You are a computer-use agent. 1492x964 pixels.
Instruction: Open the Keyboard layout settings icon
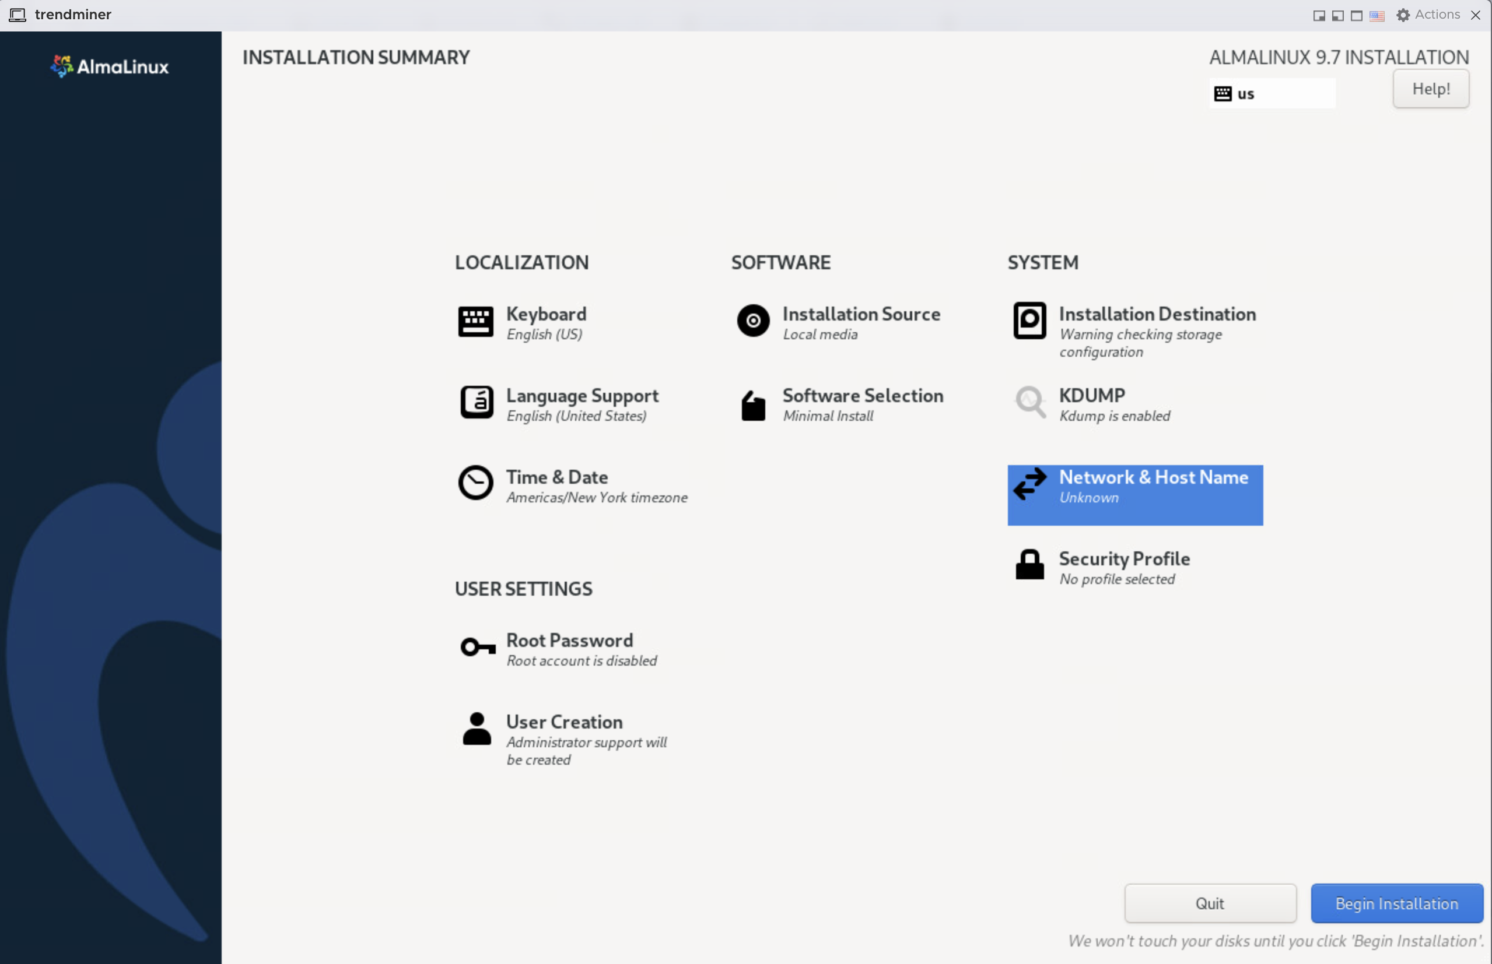pos(475,322)
